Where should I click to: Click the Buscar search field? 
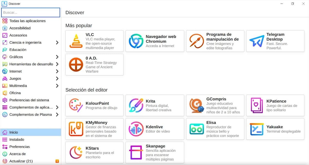(31, 12)
